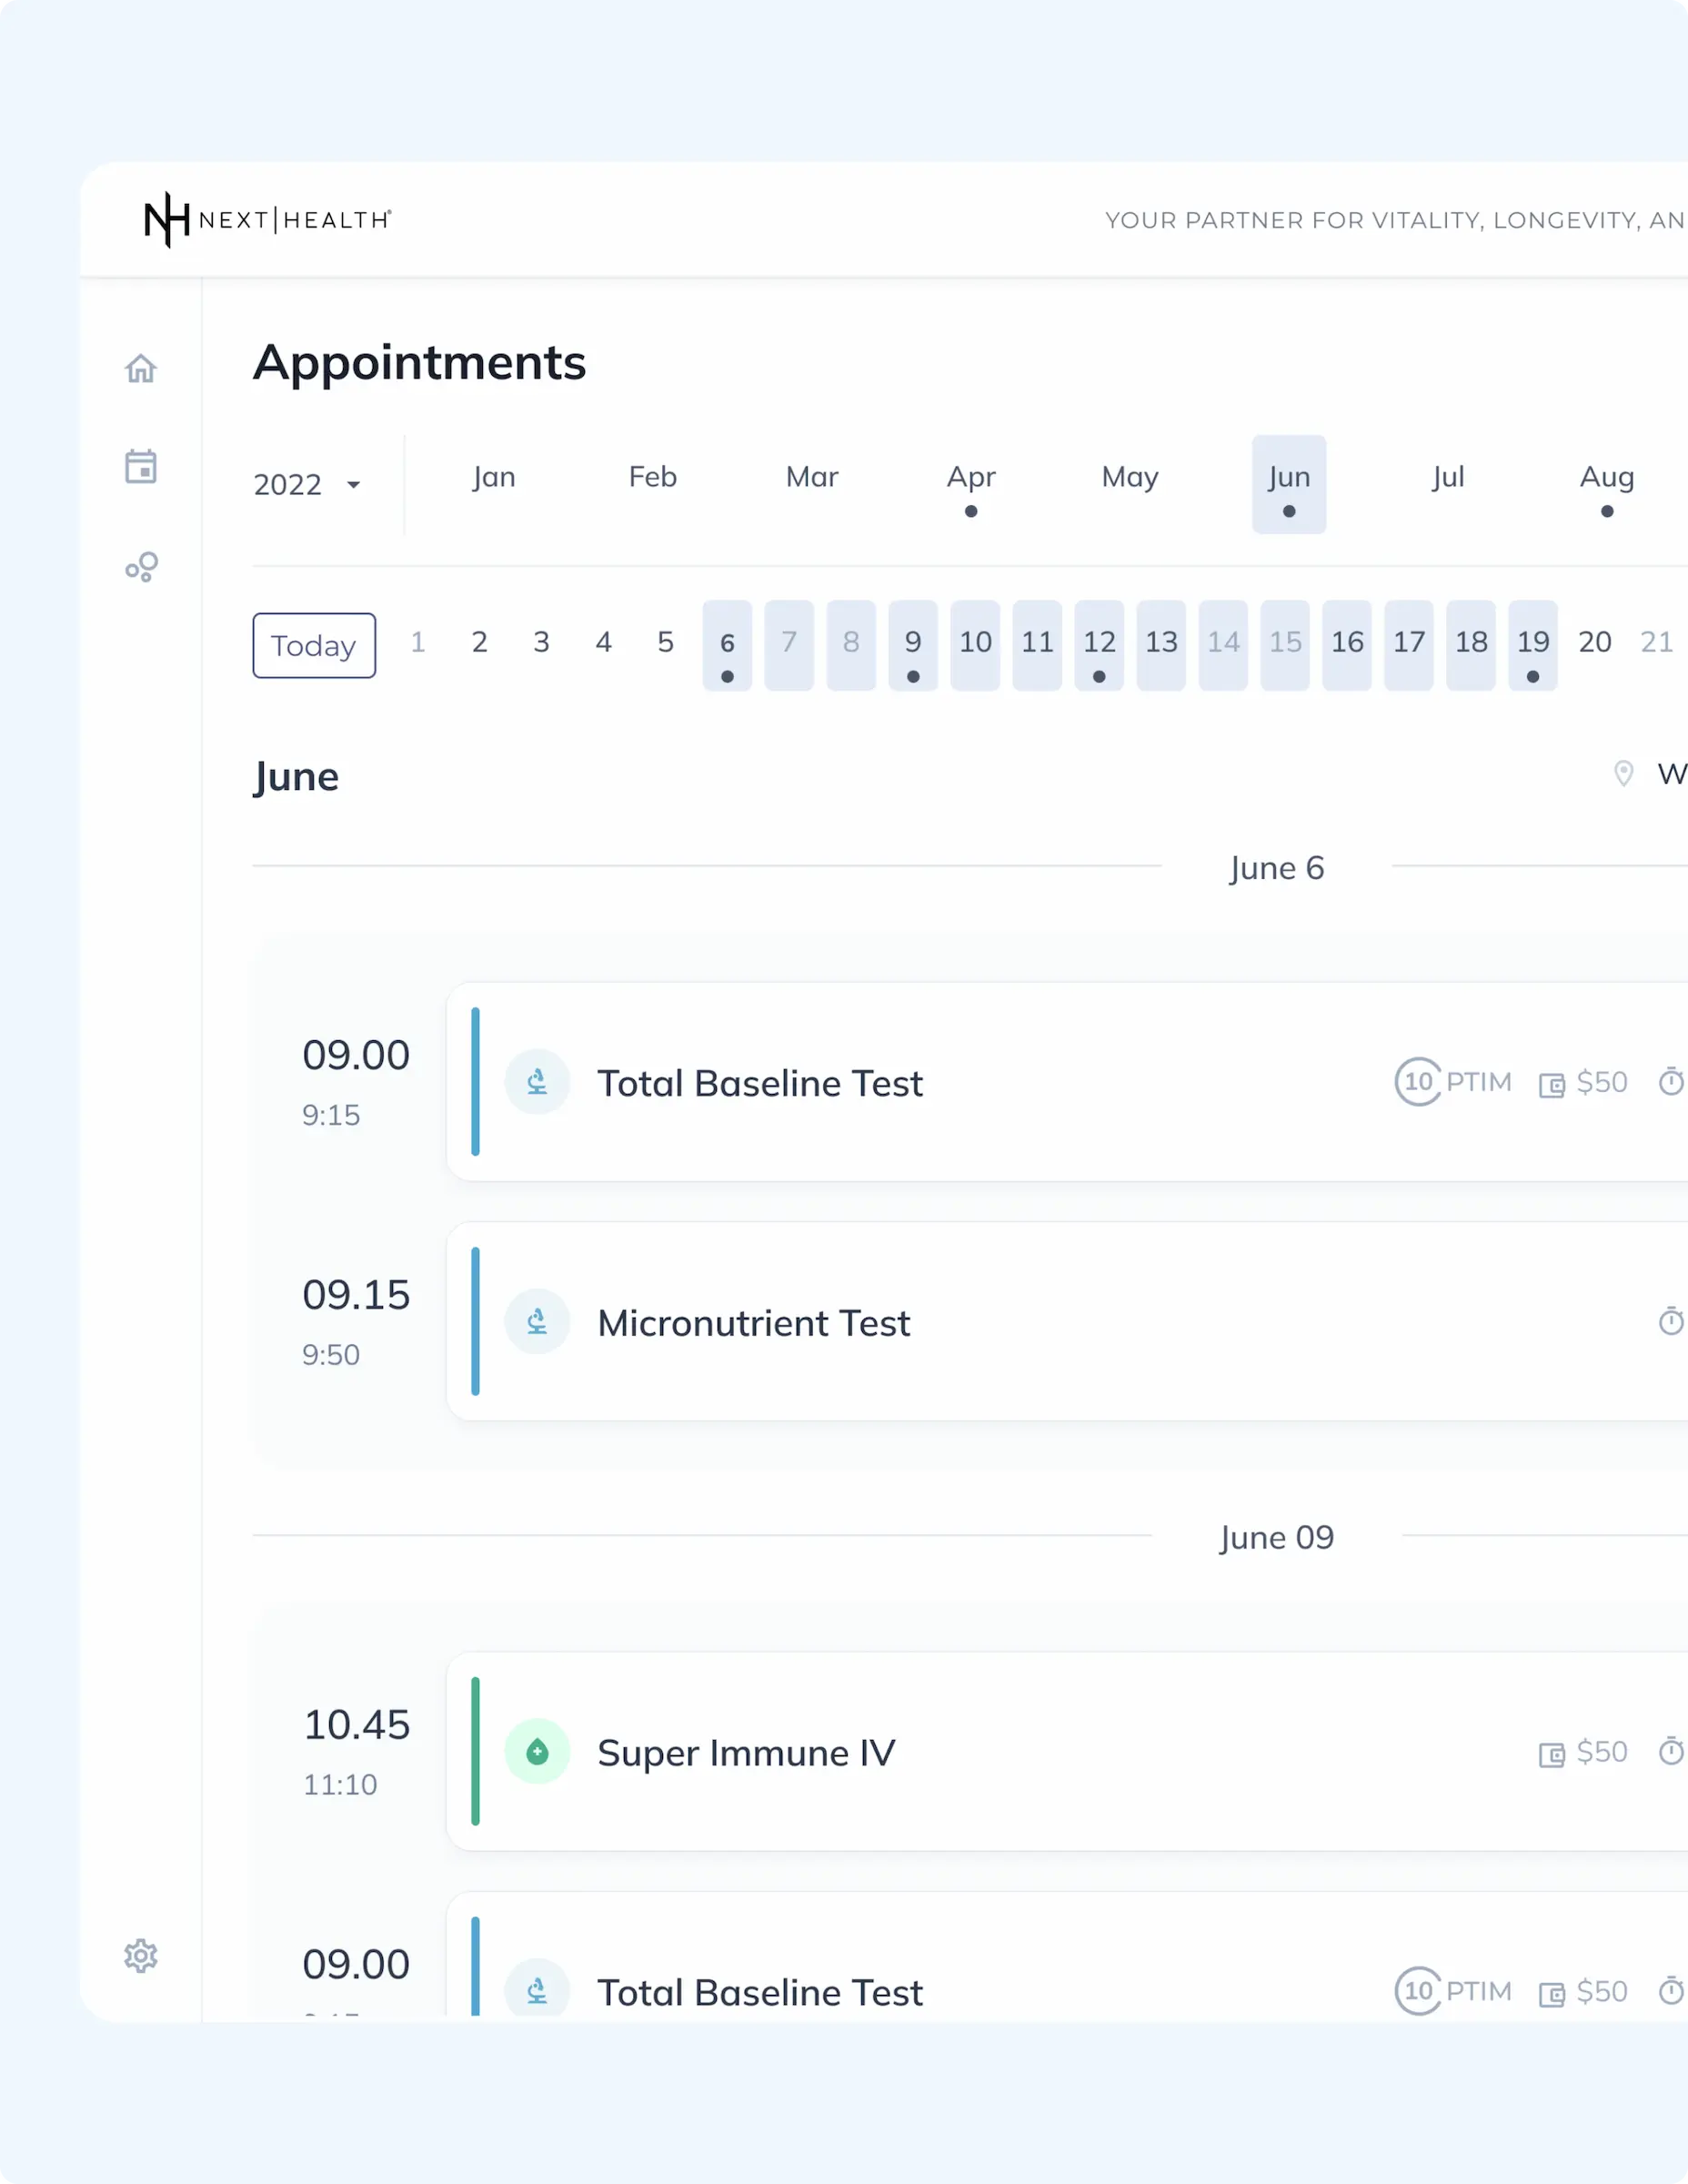The width and height of the screenshot is (1688, 2184).
Task: Click microscope icon on 09.00 June 6 Total Baseline Test
Action: point(538,1082)
